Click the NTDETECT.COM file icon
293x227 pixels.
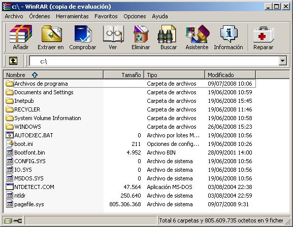coord(10,187)
